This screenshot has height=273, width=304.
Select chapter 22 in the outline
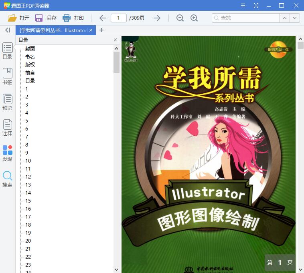tap(28, 257)
